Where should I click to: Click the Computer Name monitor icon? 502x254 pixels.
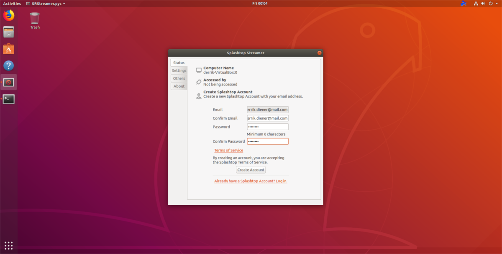pos(199,70)
